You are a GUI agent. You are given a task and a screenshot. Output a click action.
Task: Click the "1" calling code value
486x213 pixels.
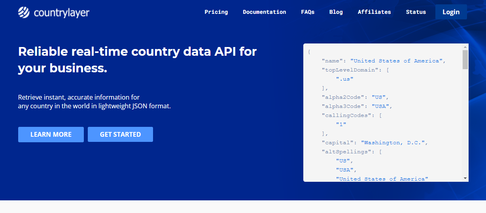click(341, 124)
